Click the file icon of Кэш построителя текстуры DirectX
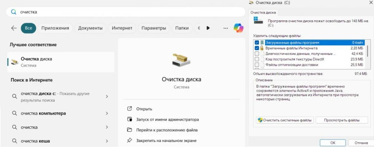This screenshot has width=374, height=147. tap(262, 59)
